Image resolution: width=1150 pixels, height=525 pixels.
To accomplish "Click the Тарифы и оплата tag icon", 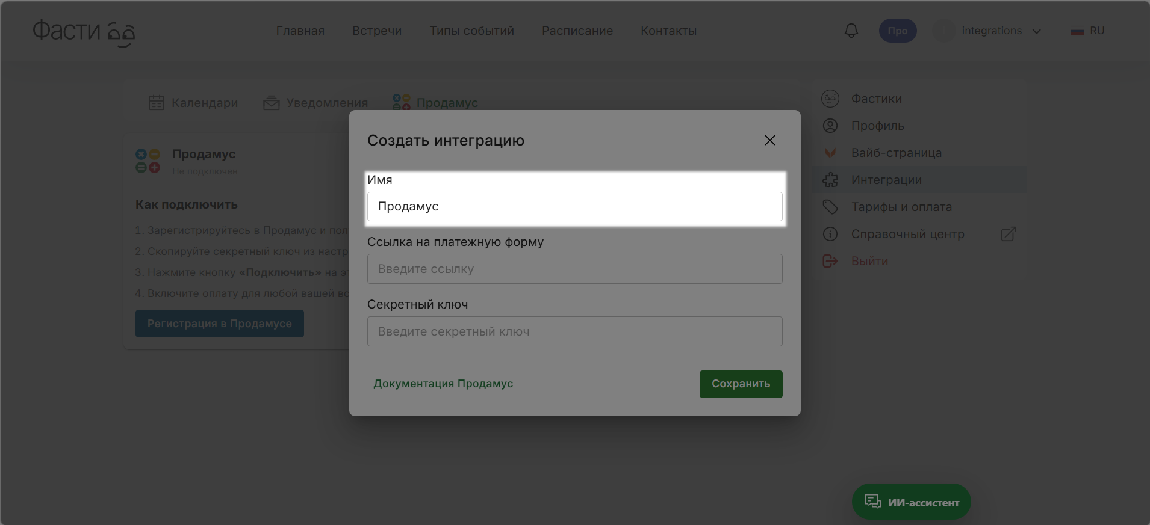I will [x=830, y=207].
